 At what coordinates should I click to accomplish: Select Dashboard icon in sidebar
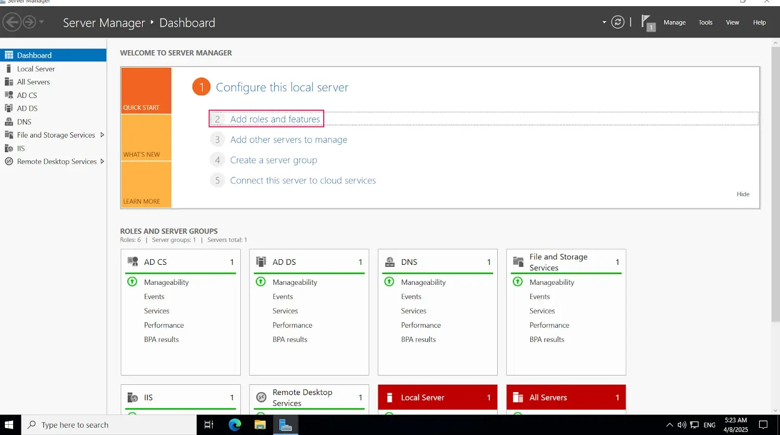point(9,55)
